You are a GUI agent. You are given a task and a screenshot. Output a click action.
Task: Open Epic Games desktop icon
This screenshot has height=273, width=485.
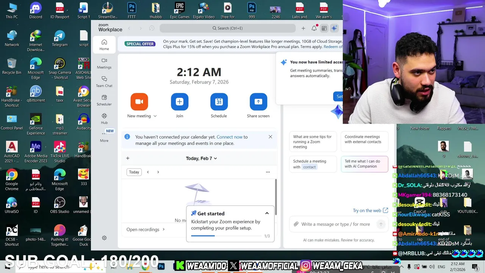[180, 10]
